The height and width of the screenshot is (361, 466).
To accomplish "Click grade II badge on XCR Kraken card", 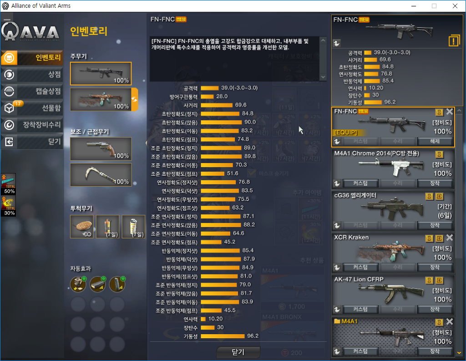I will coord(439,239).
